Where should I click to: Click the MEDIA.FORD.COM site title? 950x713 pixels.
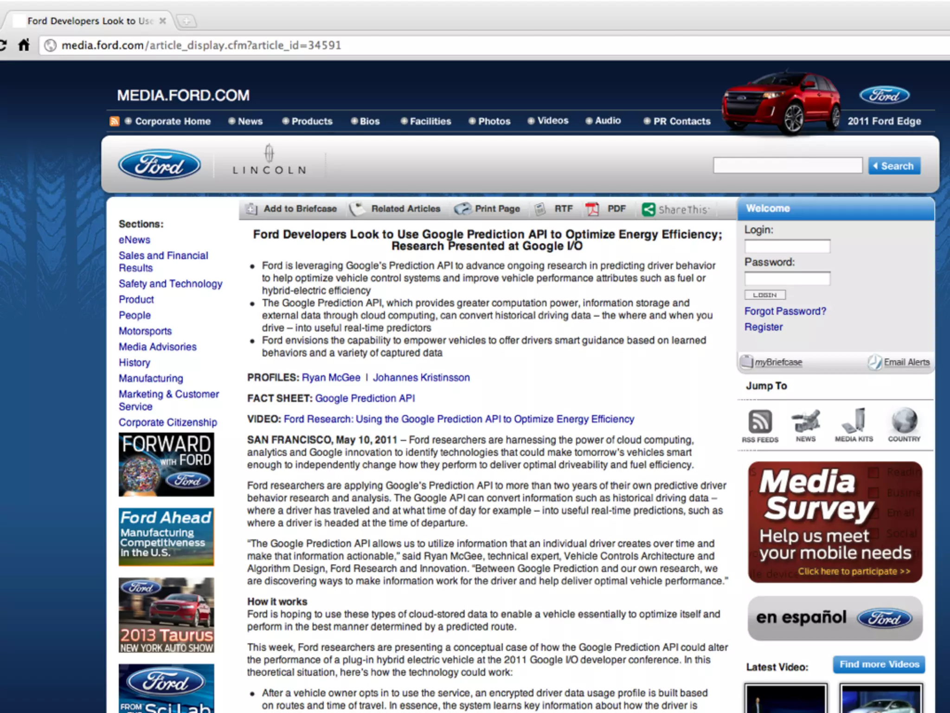[183, 95]
